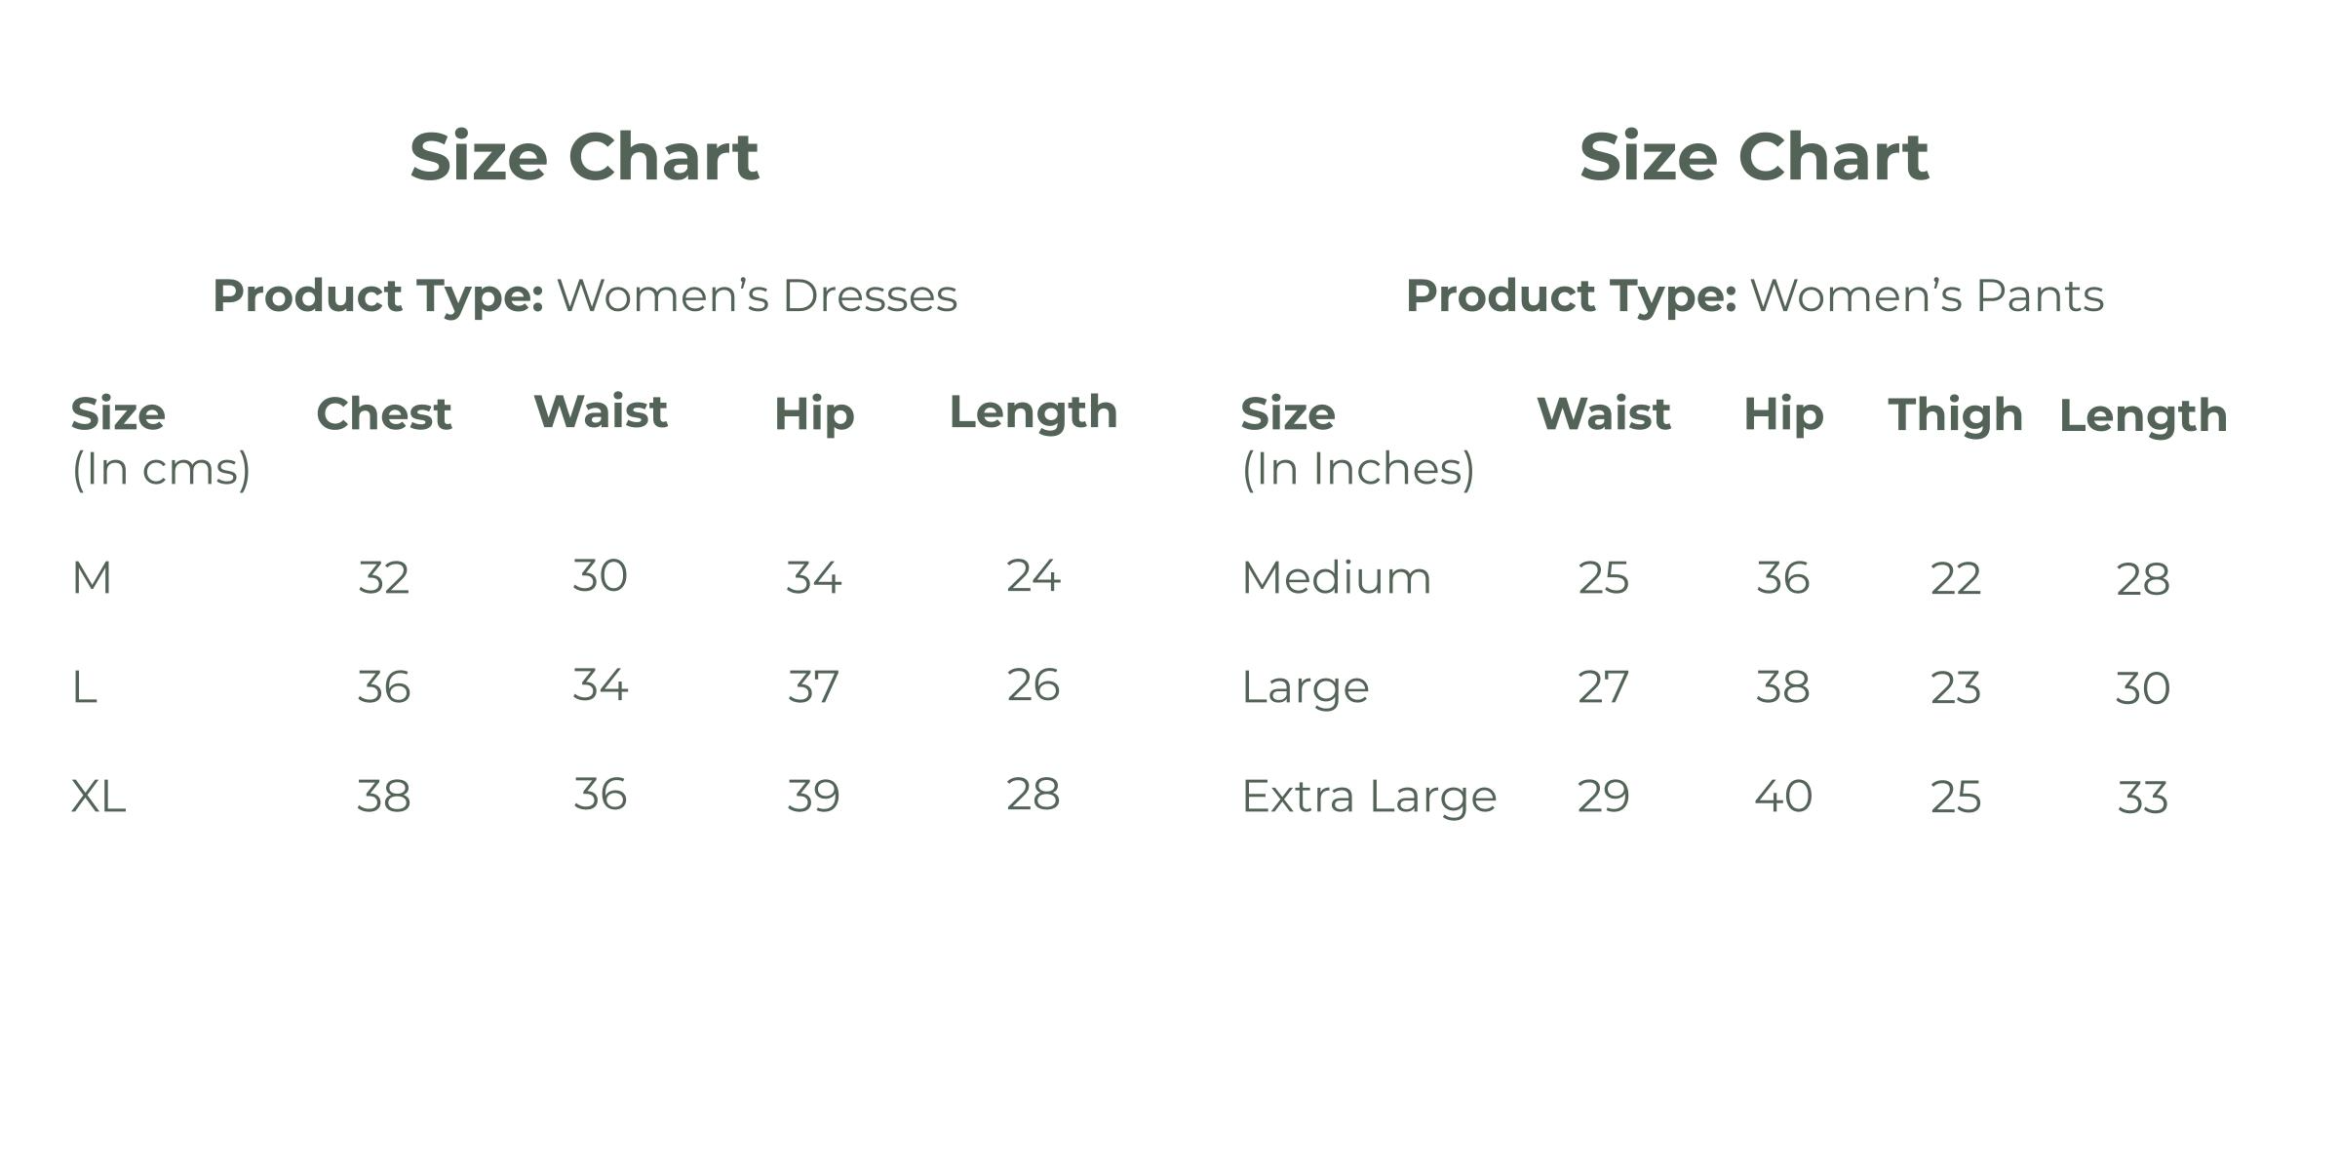Viewport: 2340px width, 1170px height.
Task: Click chest value 32 for size M
Action: click(x=383, y=578)
